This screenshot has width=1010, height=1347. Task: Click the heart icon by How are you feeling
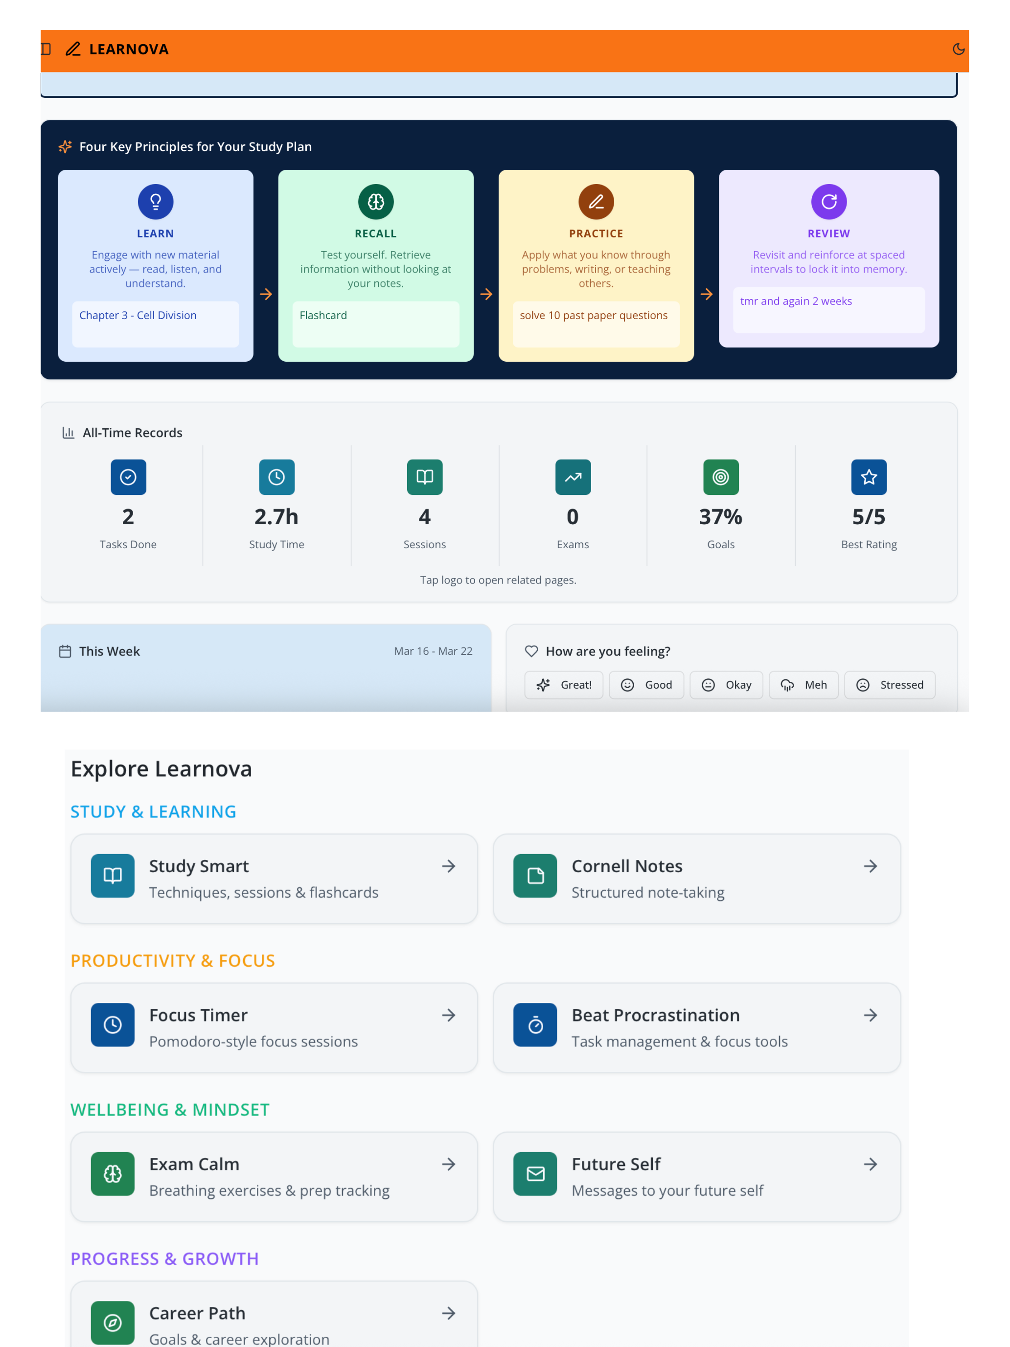(531, 651)
